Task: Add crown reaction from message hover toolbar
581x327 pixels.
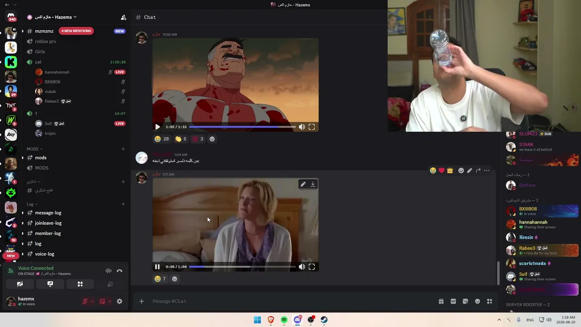Action: [450, 170]
